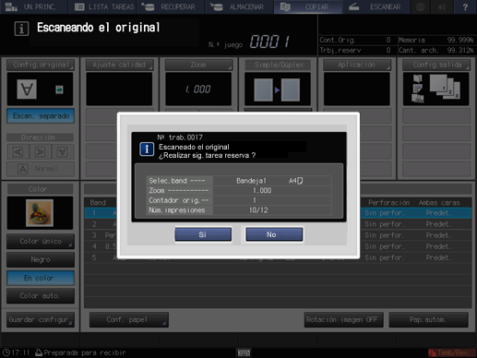Image resolution: width=477 pixels, height=358 pixels.
Task: Click the fruit color sample thumbnail
Action: pos(40,213)
